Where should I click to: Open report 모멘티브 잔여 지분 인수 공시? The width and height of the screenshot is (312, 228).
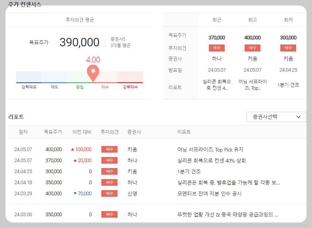coord(209,193)
